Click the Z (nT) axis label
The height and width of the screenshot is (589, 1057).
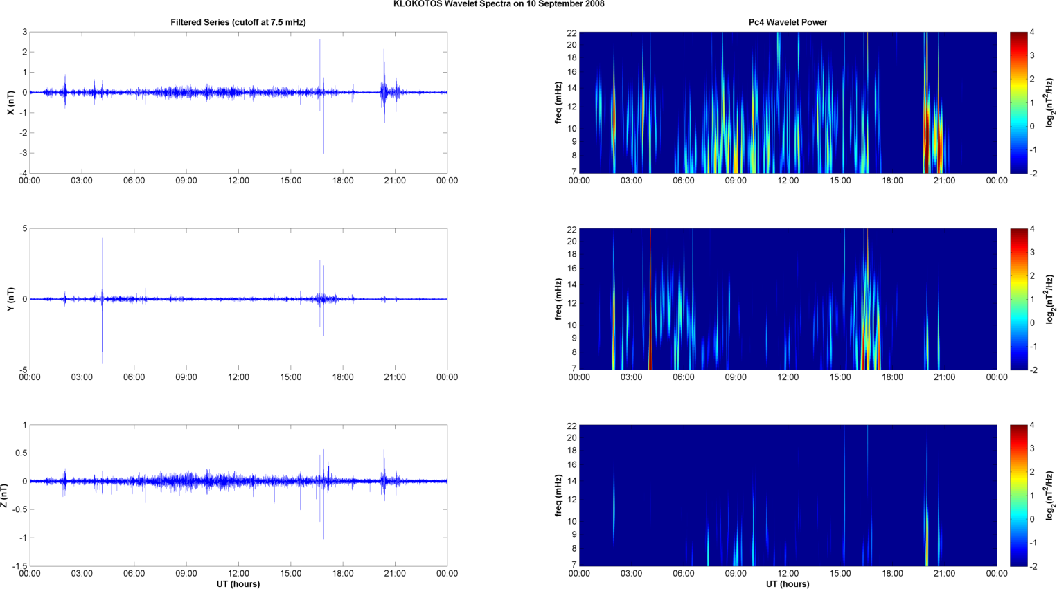pos(5,496)
